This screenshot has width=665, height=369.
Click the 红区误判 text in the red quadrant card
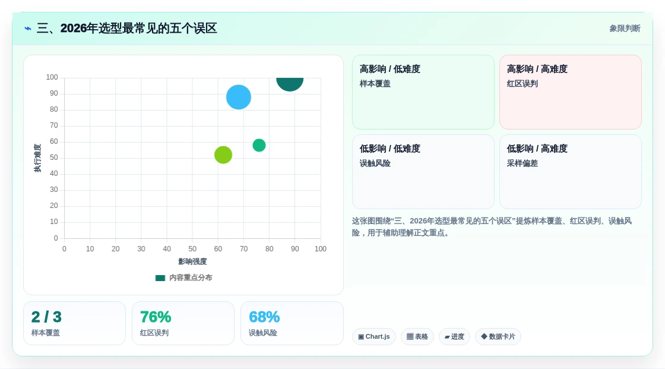point(522,84)
